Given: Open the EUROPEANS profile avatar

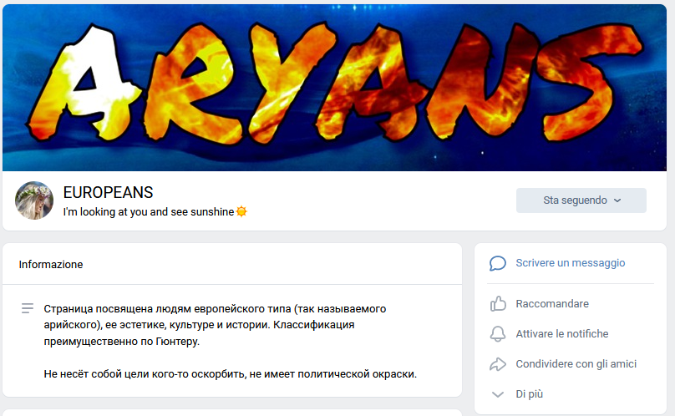Looking at the screenshot, I should coord(34,200).
